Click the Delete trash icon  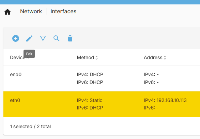point(70,38)
